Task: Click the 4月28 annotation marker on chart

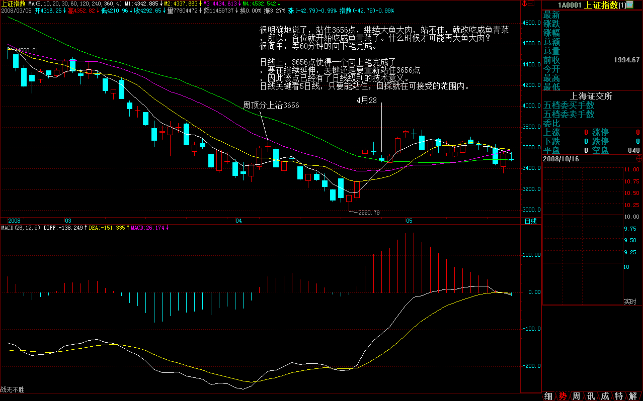Action: tap(366, 100)
